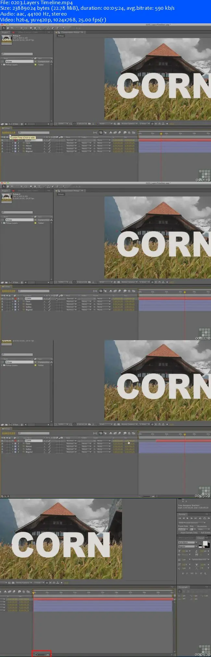Screen dimensions: 211x657
Task: Hide the Bkgrnd layer in the 00:01:10 timeline
Action: click(x=2, y=151)
